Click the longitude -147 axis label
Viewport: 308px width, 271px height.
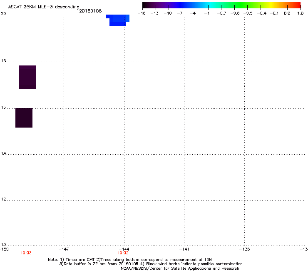(64, 249)
